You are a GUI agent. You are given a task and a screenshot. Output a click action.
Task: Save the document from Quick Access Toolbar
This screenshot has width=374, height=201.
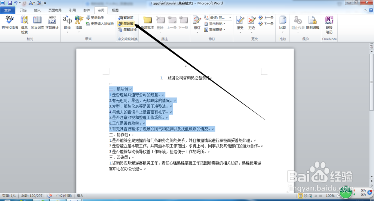(x=10, y=3)
